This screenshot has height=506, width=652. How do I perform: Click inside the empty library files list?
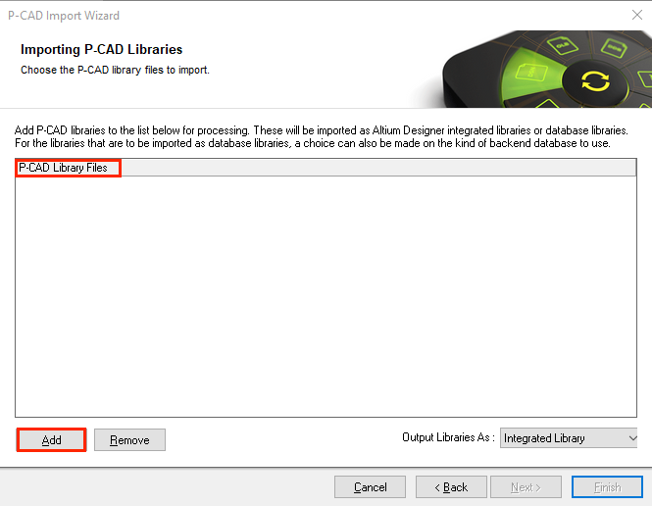[326, 296]
